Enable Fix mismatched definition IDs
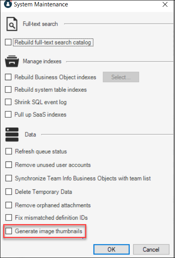 (9, 217)
